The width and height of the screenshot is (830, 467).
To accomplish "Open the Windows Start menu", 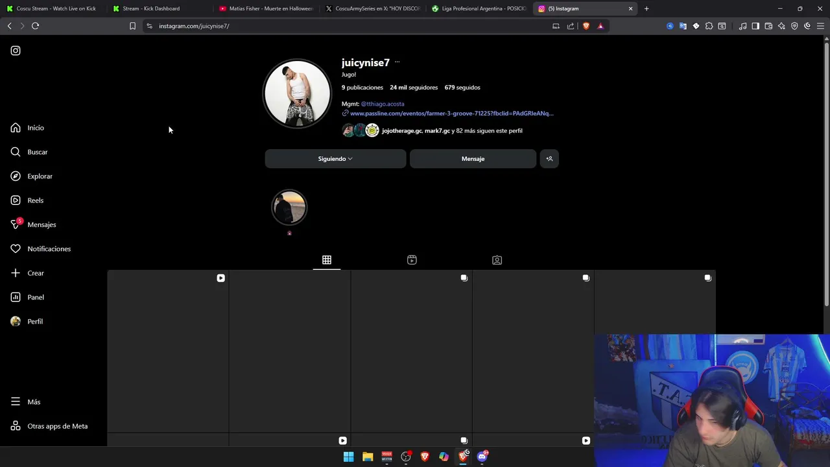I will 348,457.
